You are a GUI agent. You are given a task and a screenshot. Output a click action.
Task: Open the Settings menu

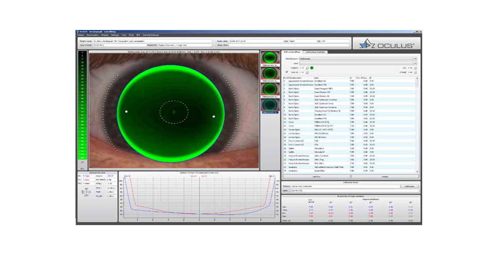click(115, 35)
